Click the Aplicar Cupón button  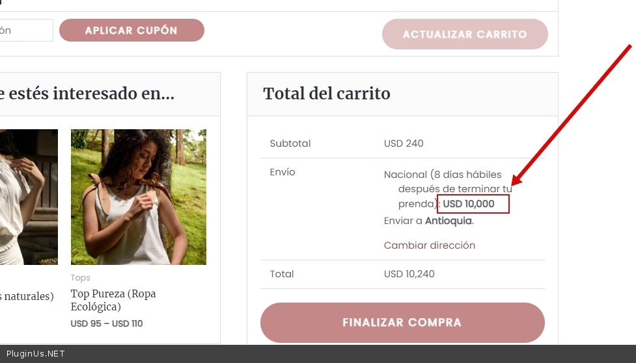pos(131,31)
